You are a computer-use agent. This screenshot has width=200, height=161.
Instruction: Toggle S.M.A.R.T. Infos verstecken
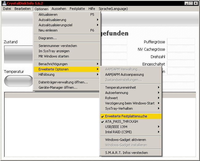(x=131, y=153)
